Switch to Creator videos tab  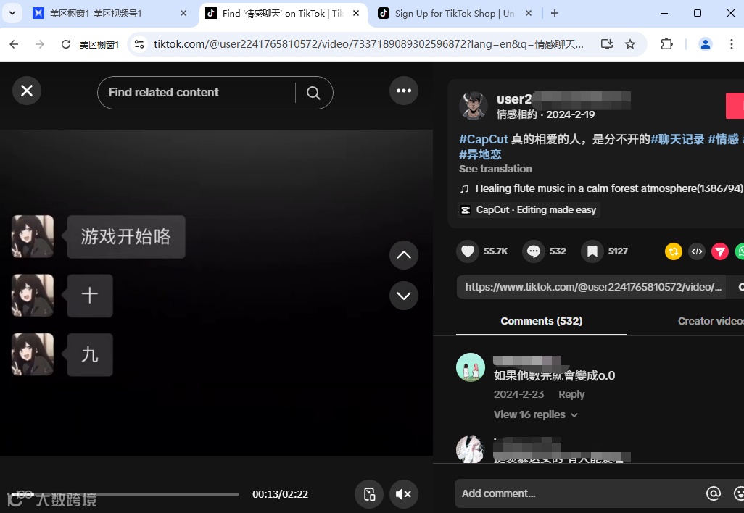pyautogui.click(x=711, y=321)
